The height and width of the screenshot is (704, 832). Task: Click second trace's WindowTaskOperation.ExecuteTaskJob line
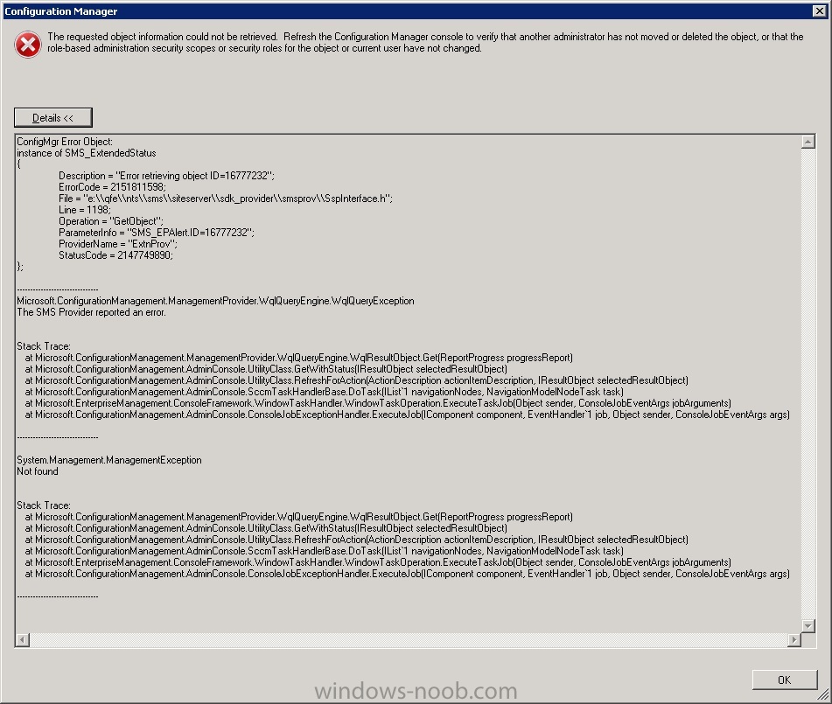coord(378,562)
